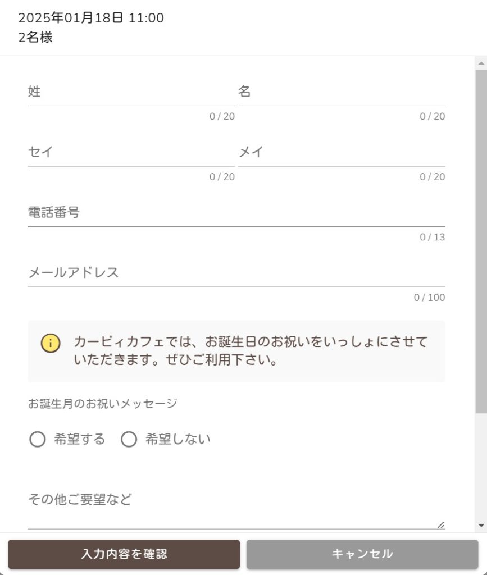Focus the 名 (first name) field
Image resolution: width=487 pixels, height=575 pixels.
tap(341, 92)
